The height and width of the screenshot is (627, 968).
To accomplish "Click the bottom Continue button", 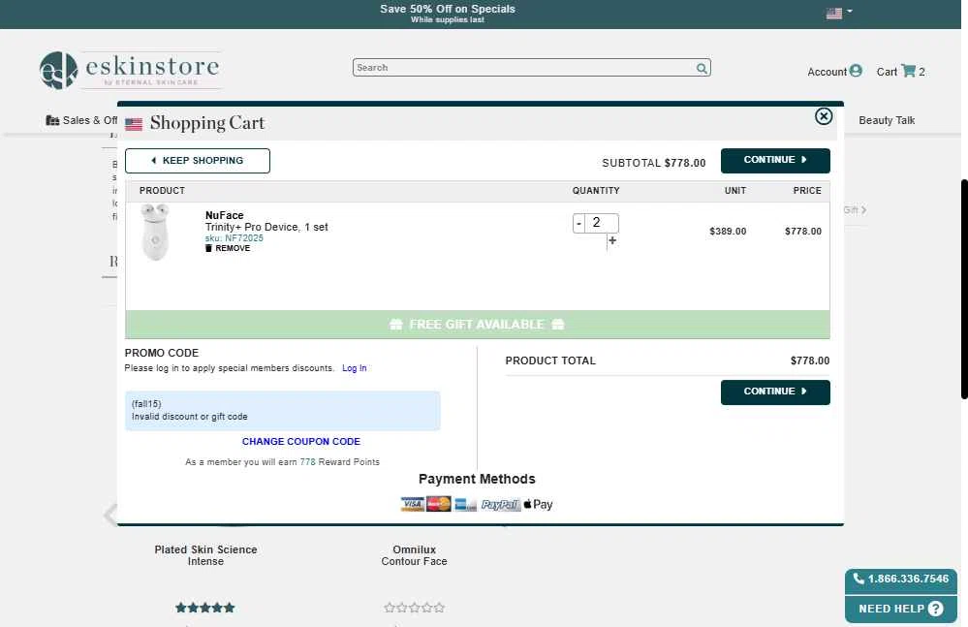I will click(775, 392).
